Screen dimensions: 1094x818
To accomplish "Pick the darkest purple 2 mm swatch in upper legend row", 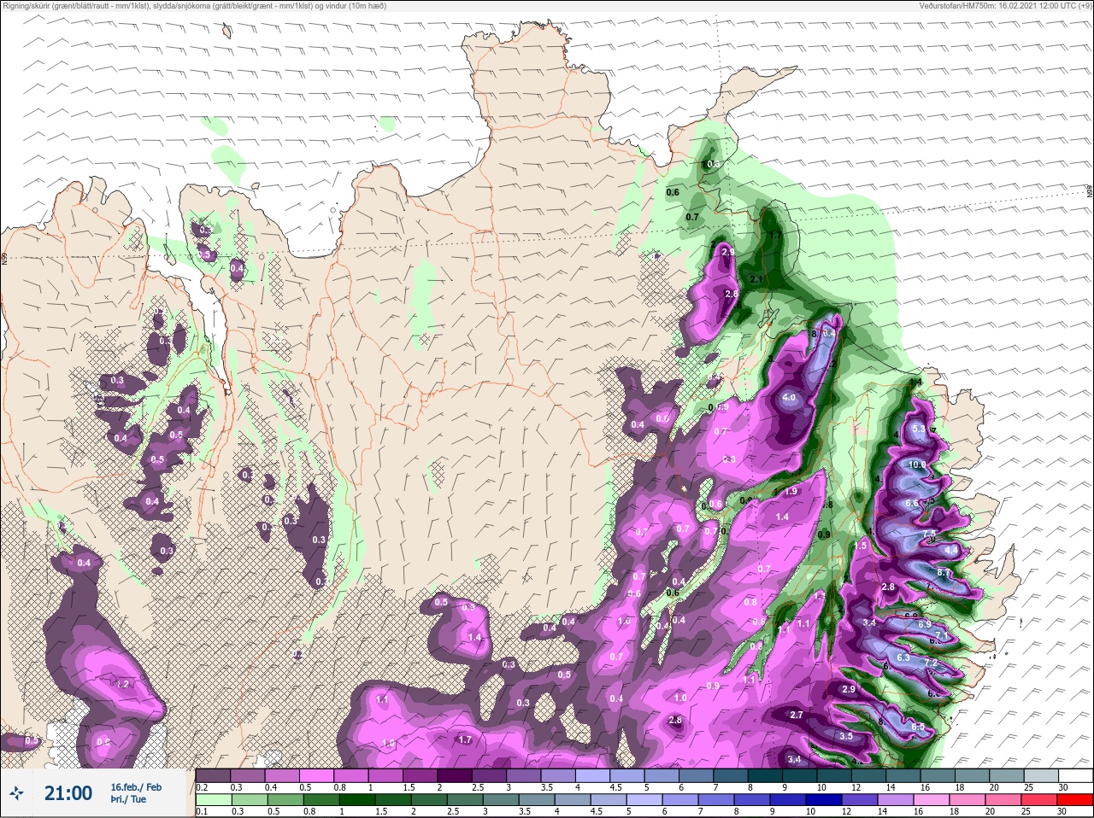I will tap(456, 775).
